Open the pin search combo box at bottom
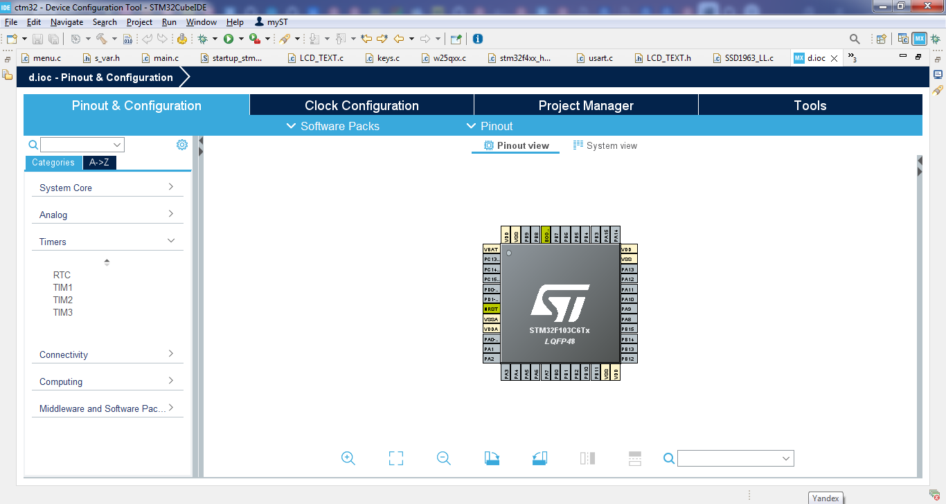The height and width of the screenshot is (504, 946). [735, 458]
